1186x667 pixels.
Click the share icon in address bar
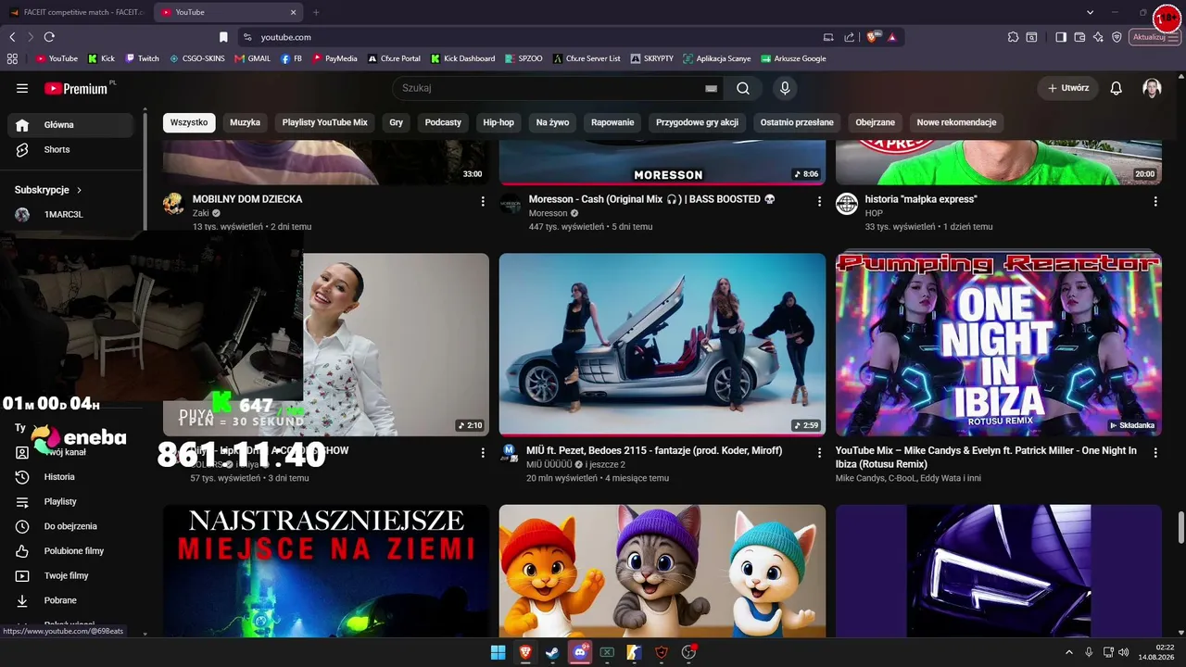point(850,37)
